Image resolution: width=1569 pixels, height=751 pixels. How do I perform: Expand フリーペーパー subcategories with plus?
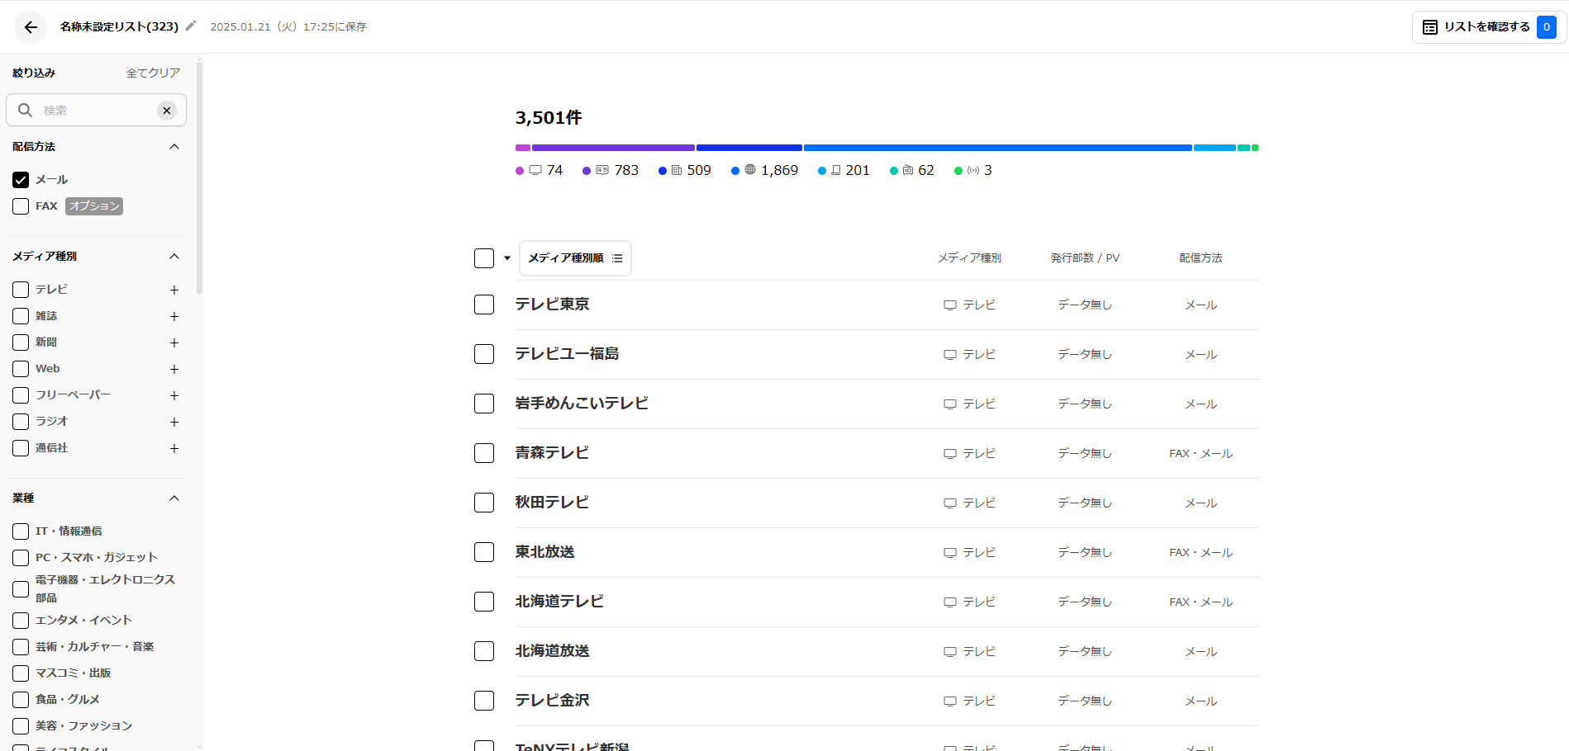(x=174, y=396)
